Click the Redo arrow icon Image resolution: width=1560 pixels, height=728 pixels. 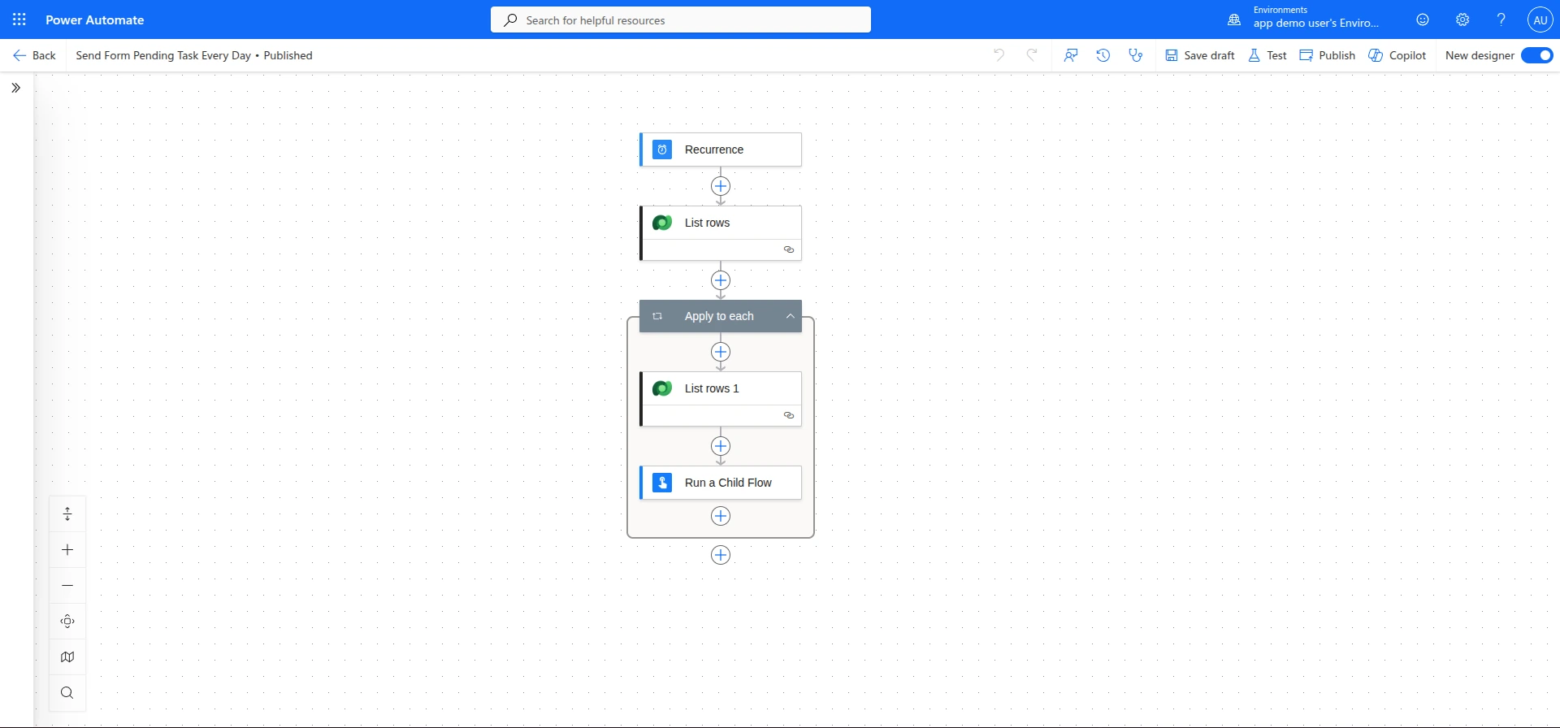point(1032,55)
